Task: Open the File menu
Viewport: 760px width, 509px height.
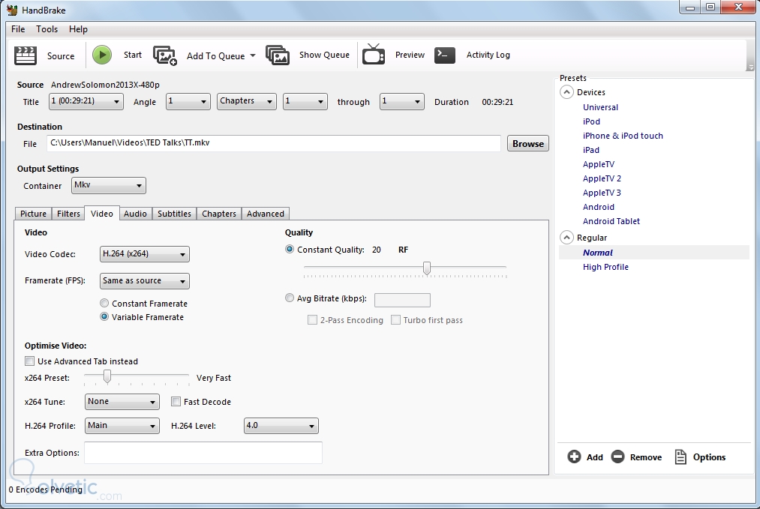Action: click(18, 29)
